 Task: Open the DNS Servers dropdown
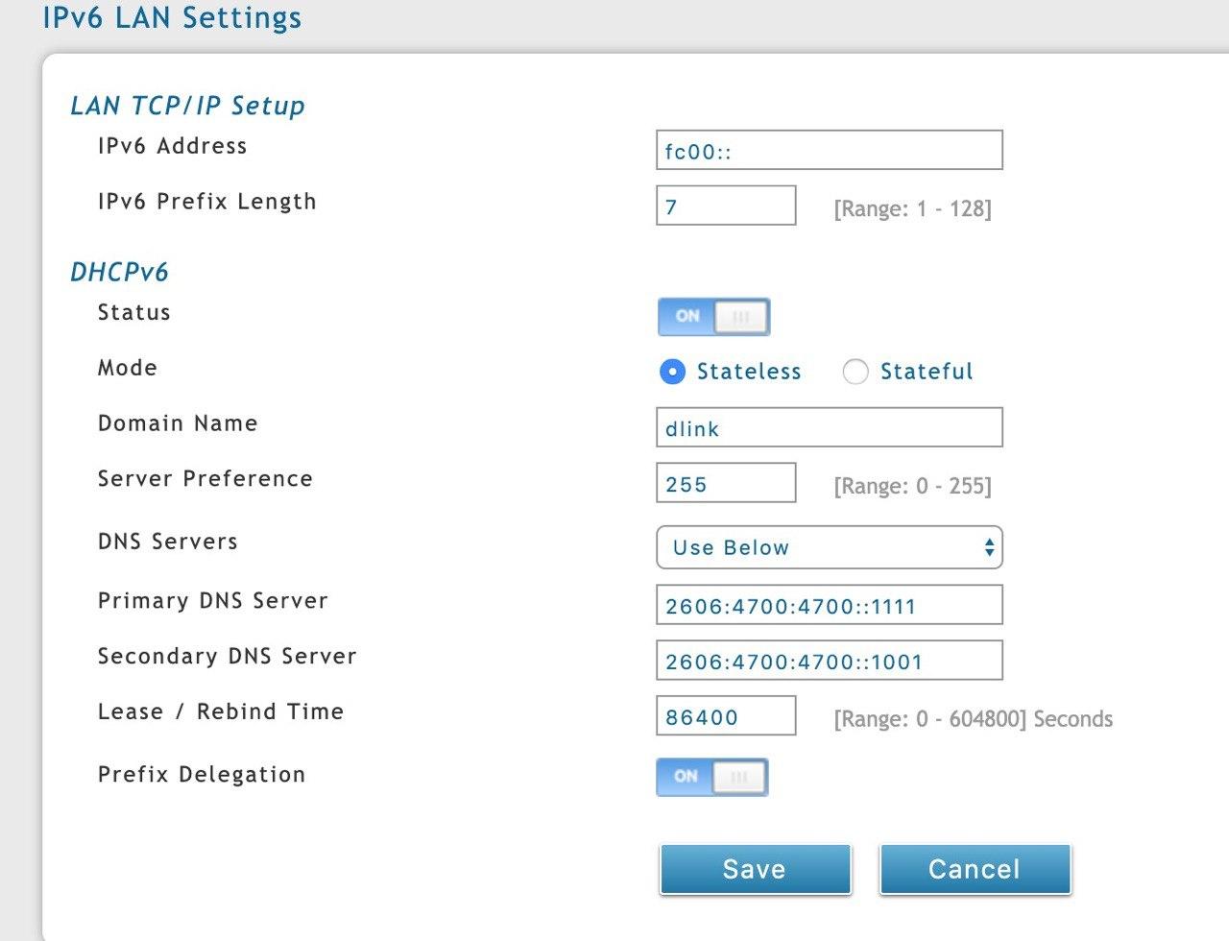(x=829, y=547)
